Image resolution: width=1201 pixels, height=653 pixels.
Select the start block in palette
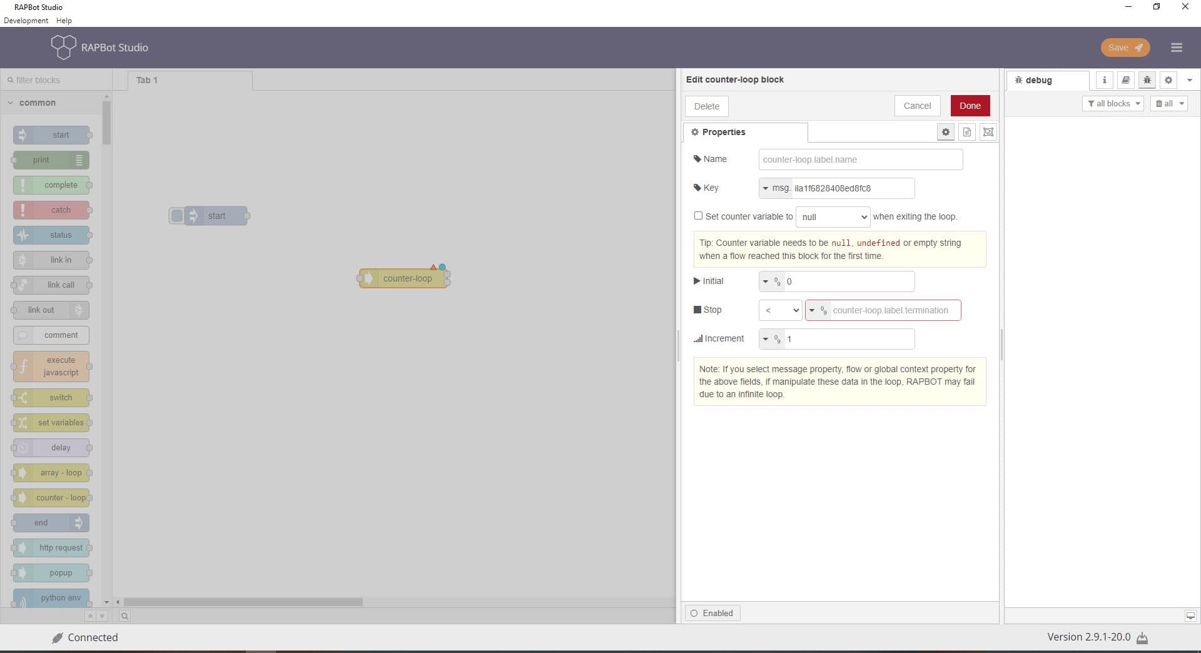(x=51, y=135)
